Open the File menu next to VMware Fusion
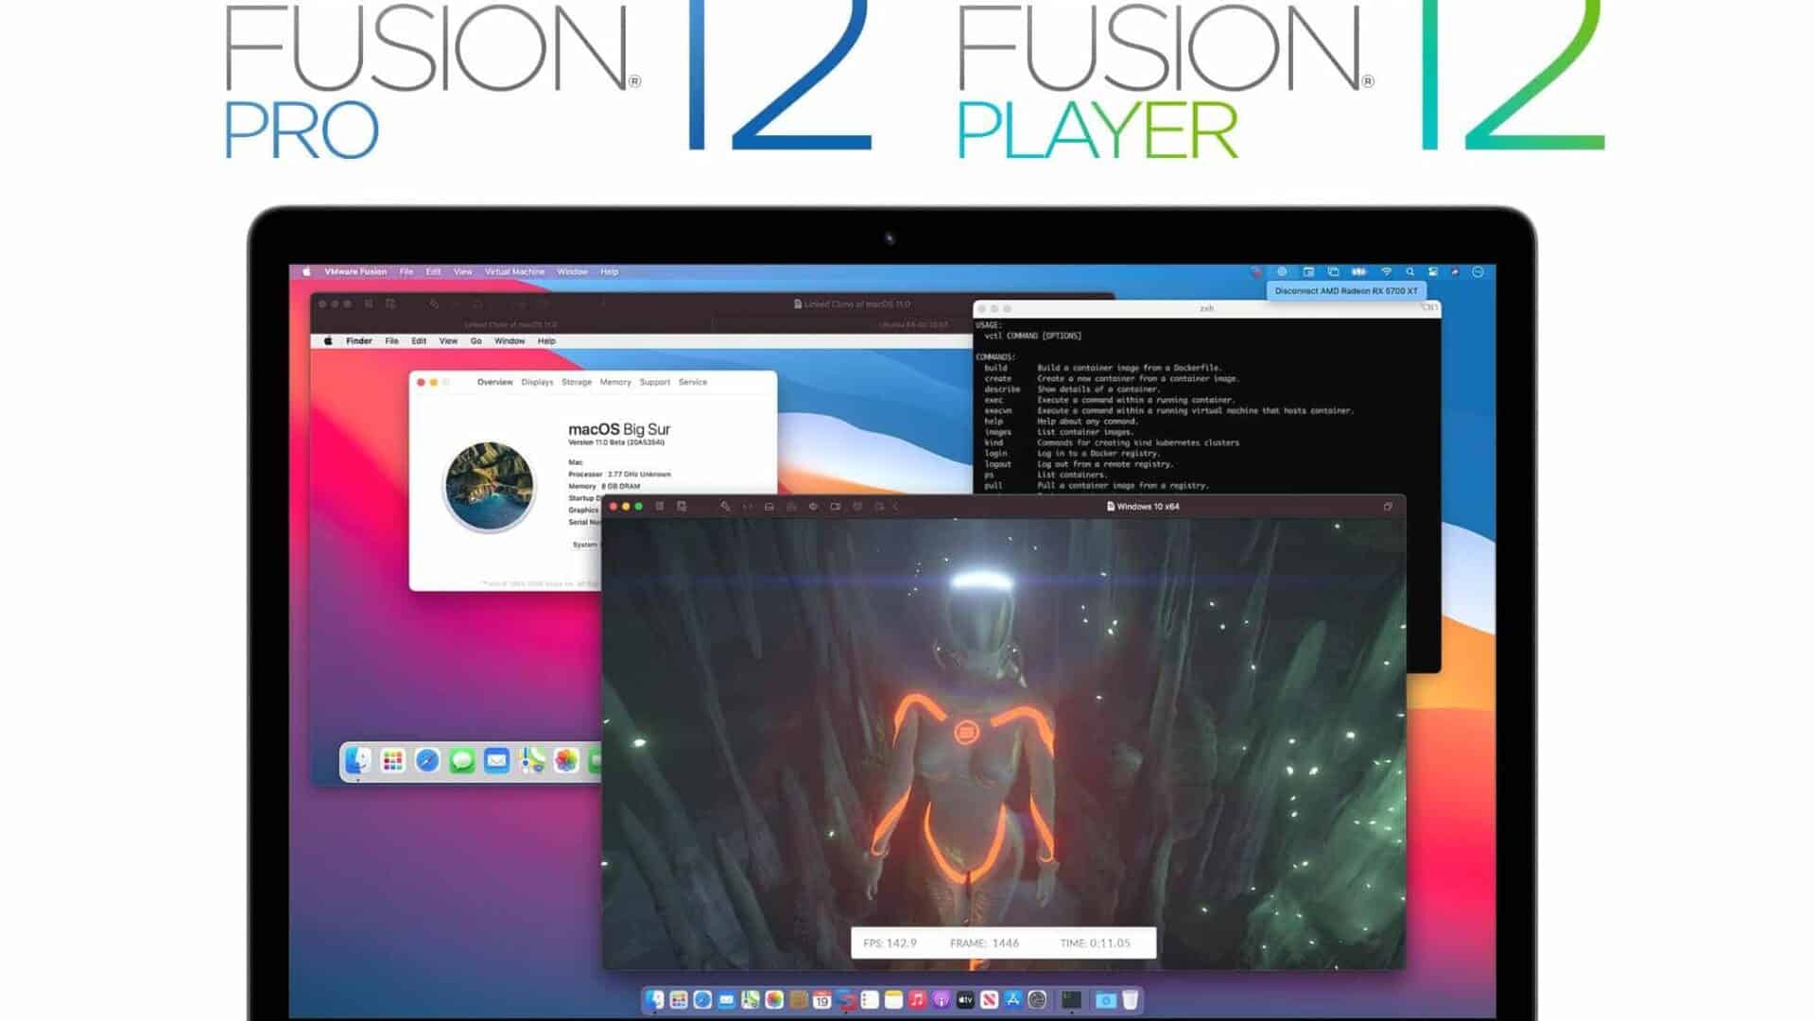This screenshot has width=1815, height=1021. [x=406, y=271]
